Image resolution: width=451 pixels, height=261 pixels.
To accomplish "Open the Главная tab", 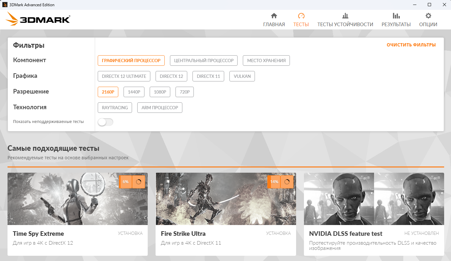I will coord(274,20).
